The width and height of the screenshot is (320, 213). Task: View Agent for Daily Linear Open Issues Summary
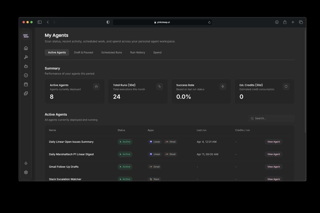274,142
